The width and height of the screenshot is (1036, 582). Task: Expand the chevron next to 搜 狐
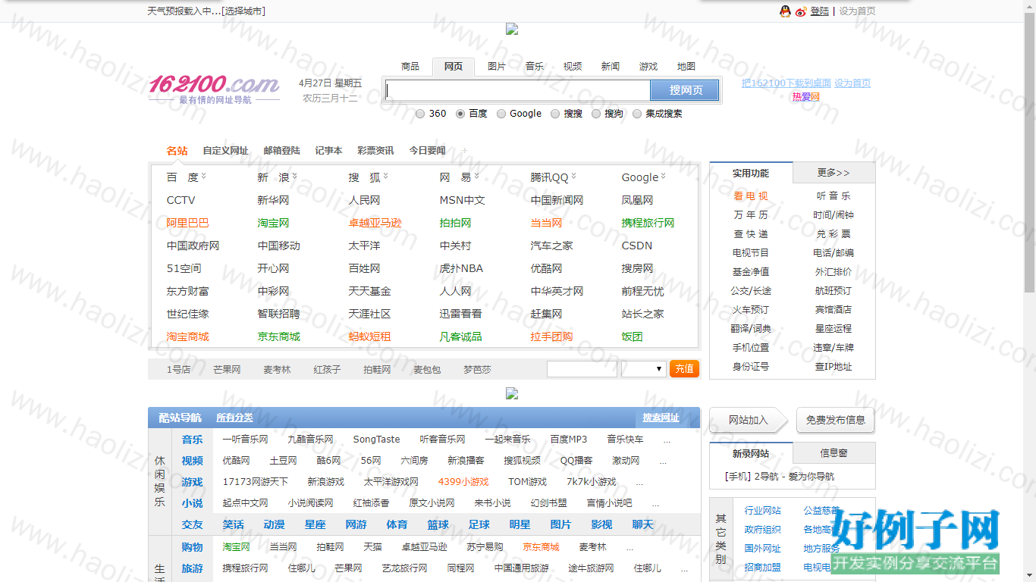385,177
